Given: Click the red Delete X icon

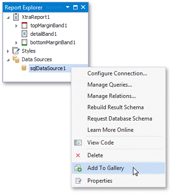Looking at the screenshot, I should pyautogui.click(x=78, y=155).
